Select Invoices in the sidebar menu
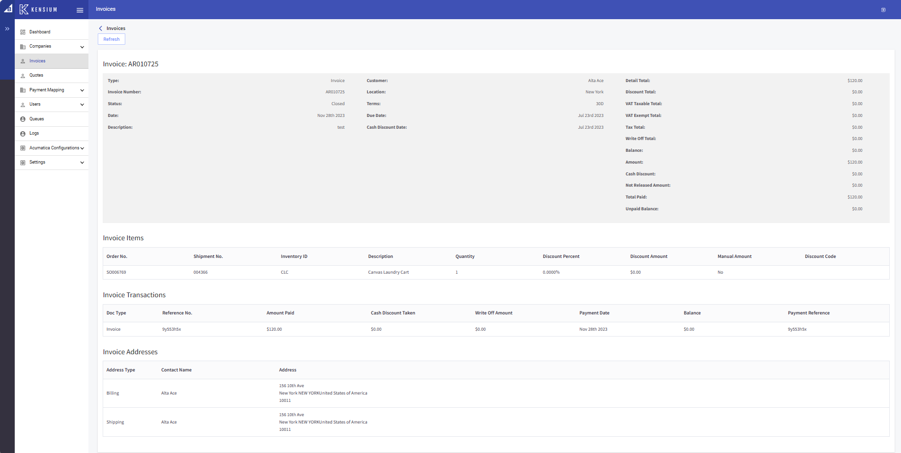901x453 pixels. 37,60
